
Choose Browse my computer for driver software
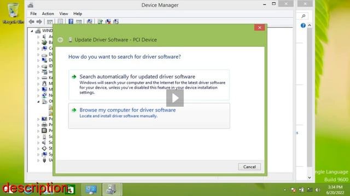[149, 116]
